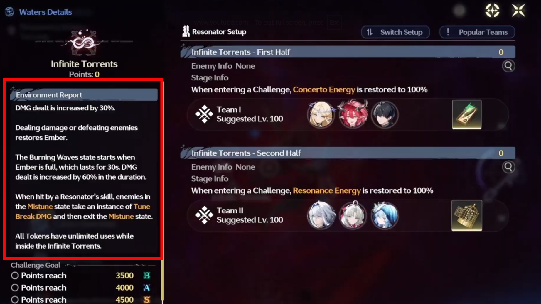Click the compass icon near close button
541x304 pixels.
[492, 11]
